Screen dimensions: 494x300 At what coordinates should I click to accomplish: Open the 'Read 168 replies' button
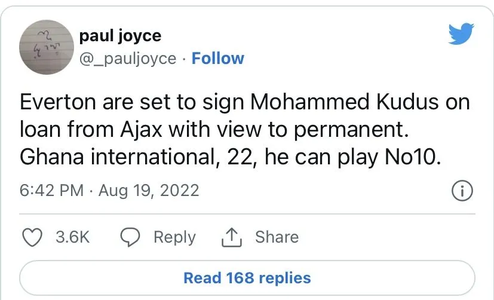pos(247,278)
